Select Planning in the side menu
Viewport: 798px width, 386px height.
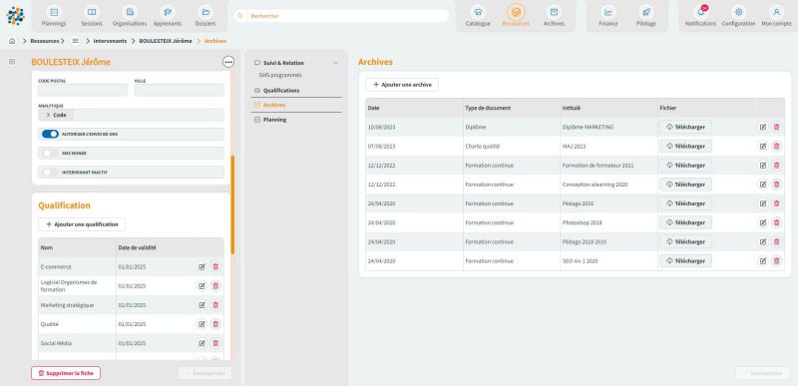[274, 120]
